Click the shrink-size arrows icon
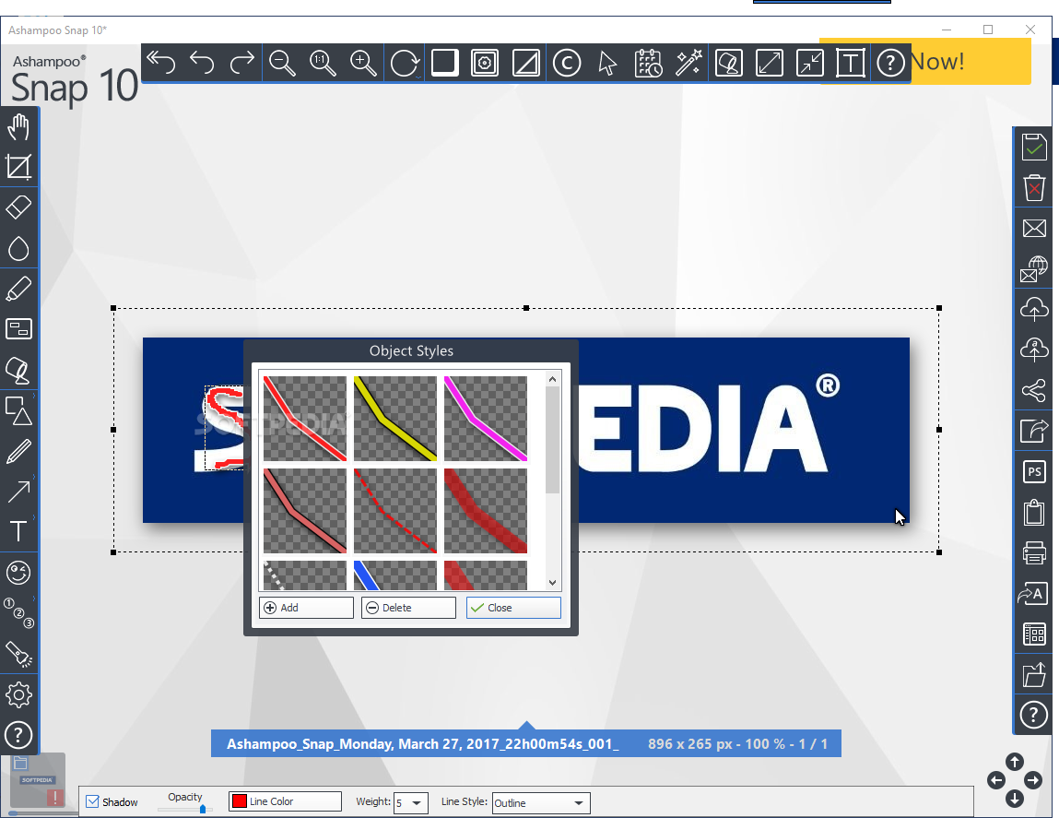The width and height of the screenshot is (1059, 818). (810, 63)
